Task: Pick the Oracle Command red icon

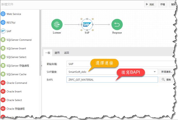Action: pyautogui.click(x=3, y=83)
